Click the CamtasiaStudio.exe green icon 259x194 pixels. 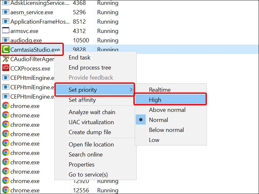6,49
